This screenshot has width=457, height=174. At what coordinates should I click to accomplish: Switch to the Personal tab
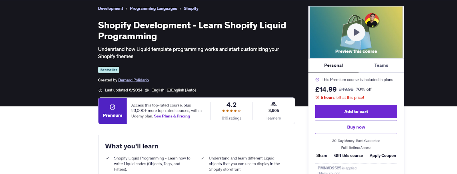click(333, 65)
